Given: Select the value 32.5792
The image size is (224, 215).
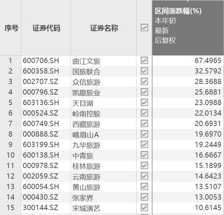Looking at the screenshot, I should (x=208, y=71).
